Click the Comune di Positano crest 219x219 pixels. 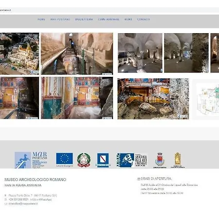pyautogui.click(x=160, y=160)
